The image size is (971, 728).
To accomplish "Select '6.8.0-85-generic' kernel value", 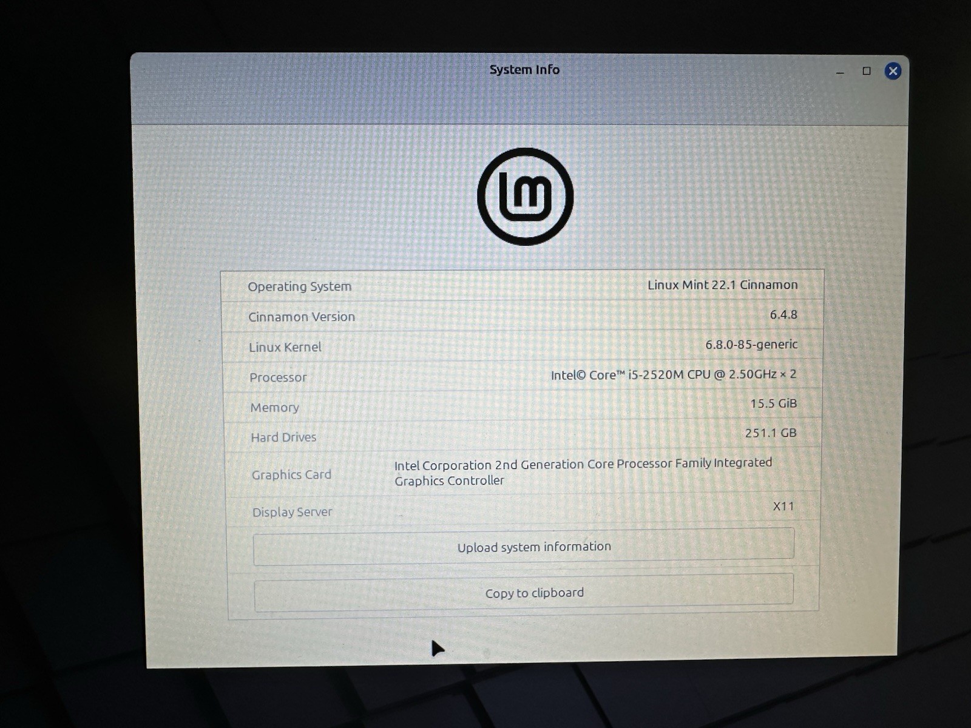I will pos(751,344).
